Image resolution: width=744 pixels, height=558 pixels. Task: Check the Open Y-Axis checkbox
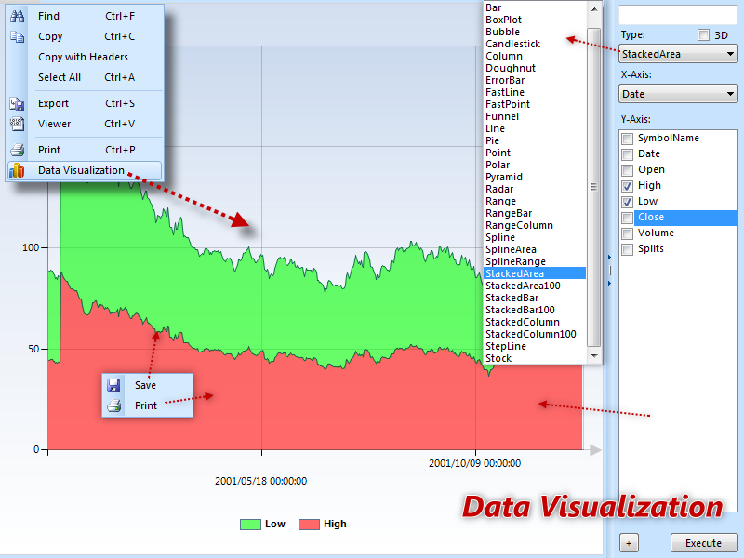click(627, 170)
